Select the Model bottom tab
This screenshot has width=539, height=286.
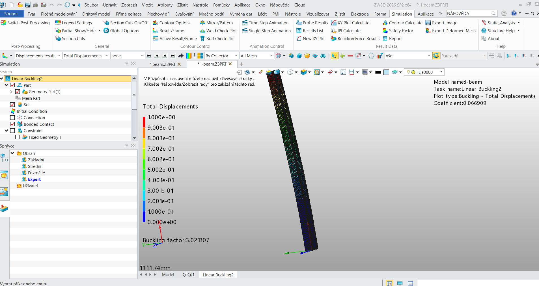(x=168, y=274)
